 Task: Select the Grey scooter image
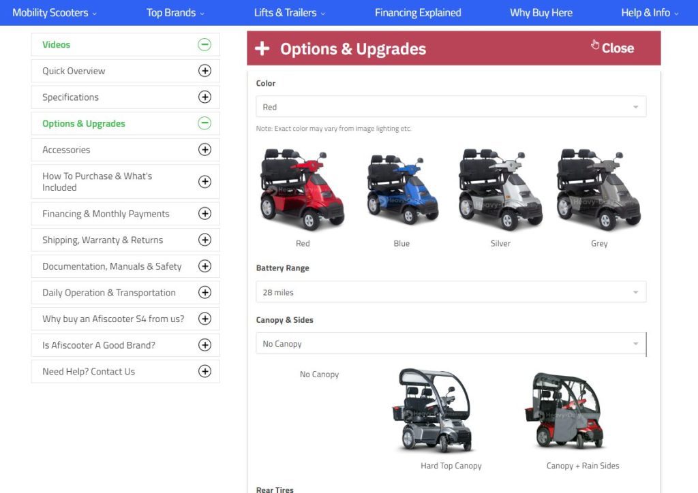pos(598,190)
